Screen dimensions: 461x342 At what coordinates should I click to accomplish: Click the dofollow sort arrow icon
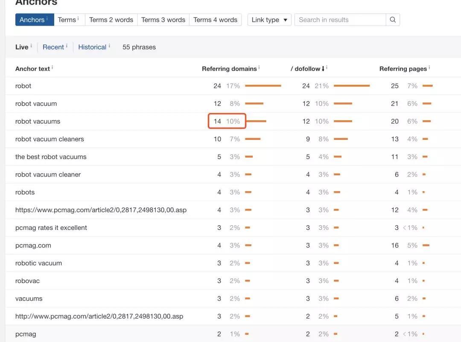tap(323, 69)
